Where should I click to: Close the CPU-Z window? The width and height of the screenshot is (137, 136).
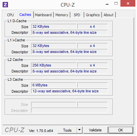tap(128, 4)
